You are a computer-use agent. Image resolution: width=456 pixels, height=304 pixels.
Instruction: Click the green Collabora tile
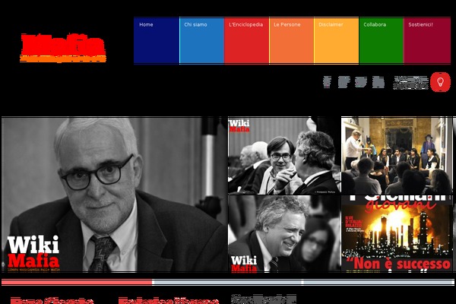pos(382,40)
